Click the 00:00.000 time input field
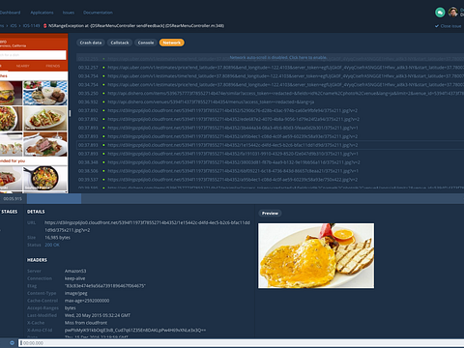Screen dimensions: 464x348 (242, 343)
